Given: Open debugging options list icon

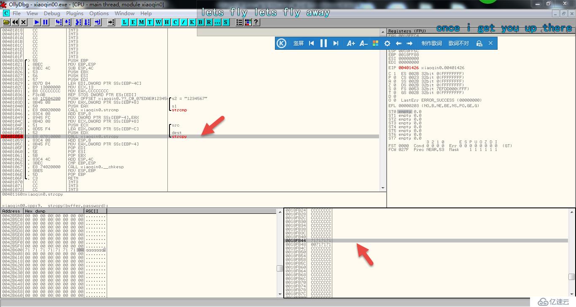Looking at the screenshot, I should click(x=240, y=22).
